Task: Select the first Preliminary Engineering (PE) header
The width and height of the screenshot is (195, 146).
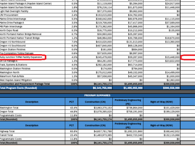Action: (128, 102)
